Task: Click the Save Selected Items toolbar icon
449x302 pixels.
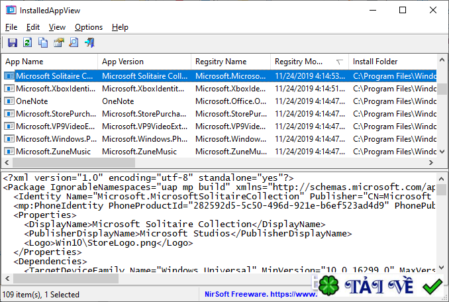Action: coord(13,42)
